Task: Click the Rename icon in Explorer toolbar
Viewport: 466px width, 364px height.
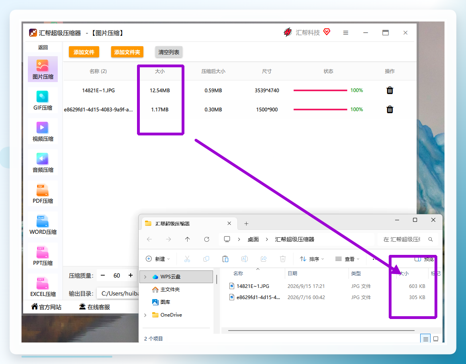Action: click(245, 259)
